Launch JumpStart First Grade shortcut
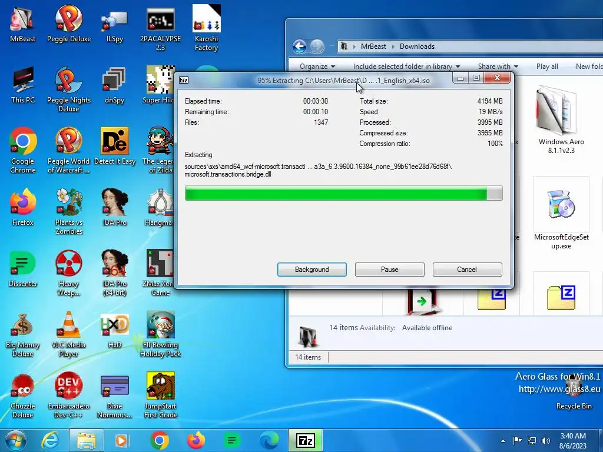The width and height of the screenshot is (603, 452). point(160,395)
